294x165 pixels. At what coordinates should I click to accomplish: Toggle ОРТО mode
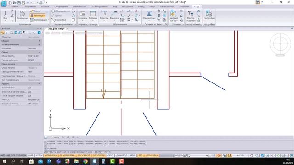pyautogui.click(x=110, y=155)
